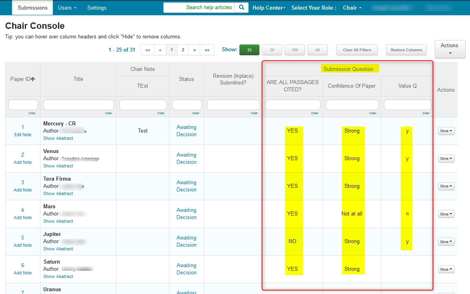
Task: Clear the Confidence Of Paper filter
Action: [x=373, y=113]
